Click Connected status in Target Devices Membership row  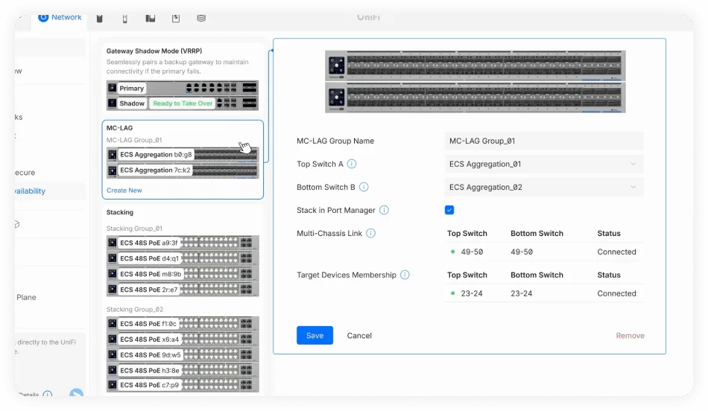(x=616, y=293)
